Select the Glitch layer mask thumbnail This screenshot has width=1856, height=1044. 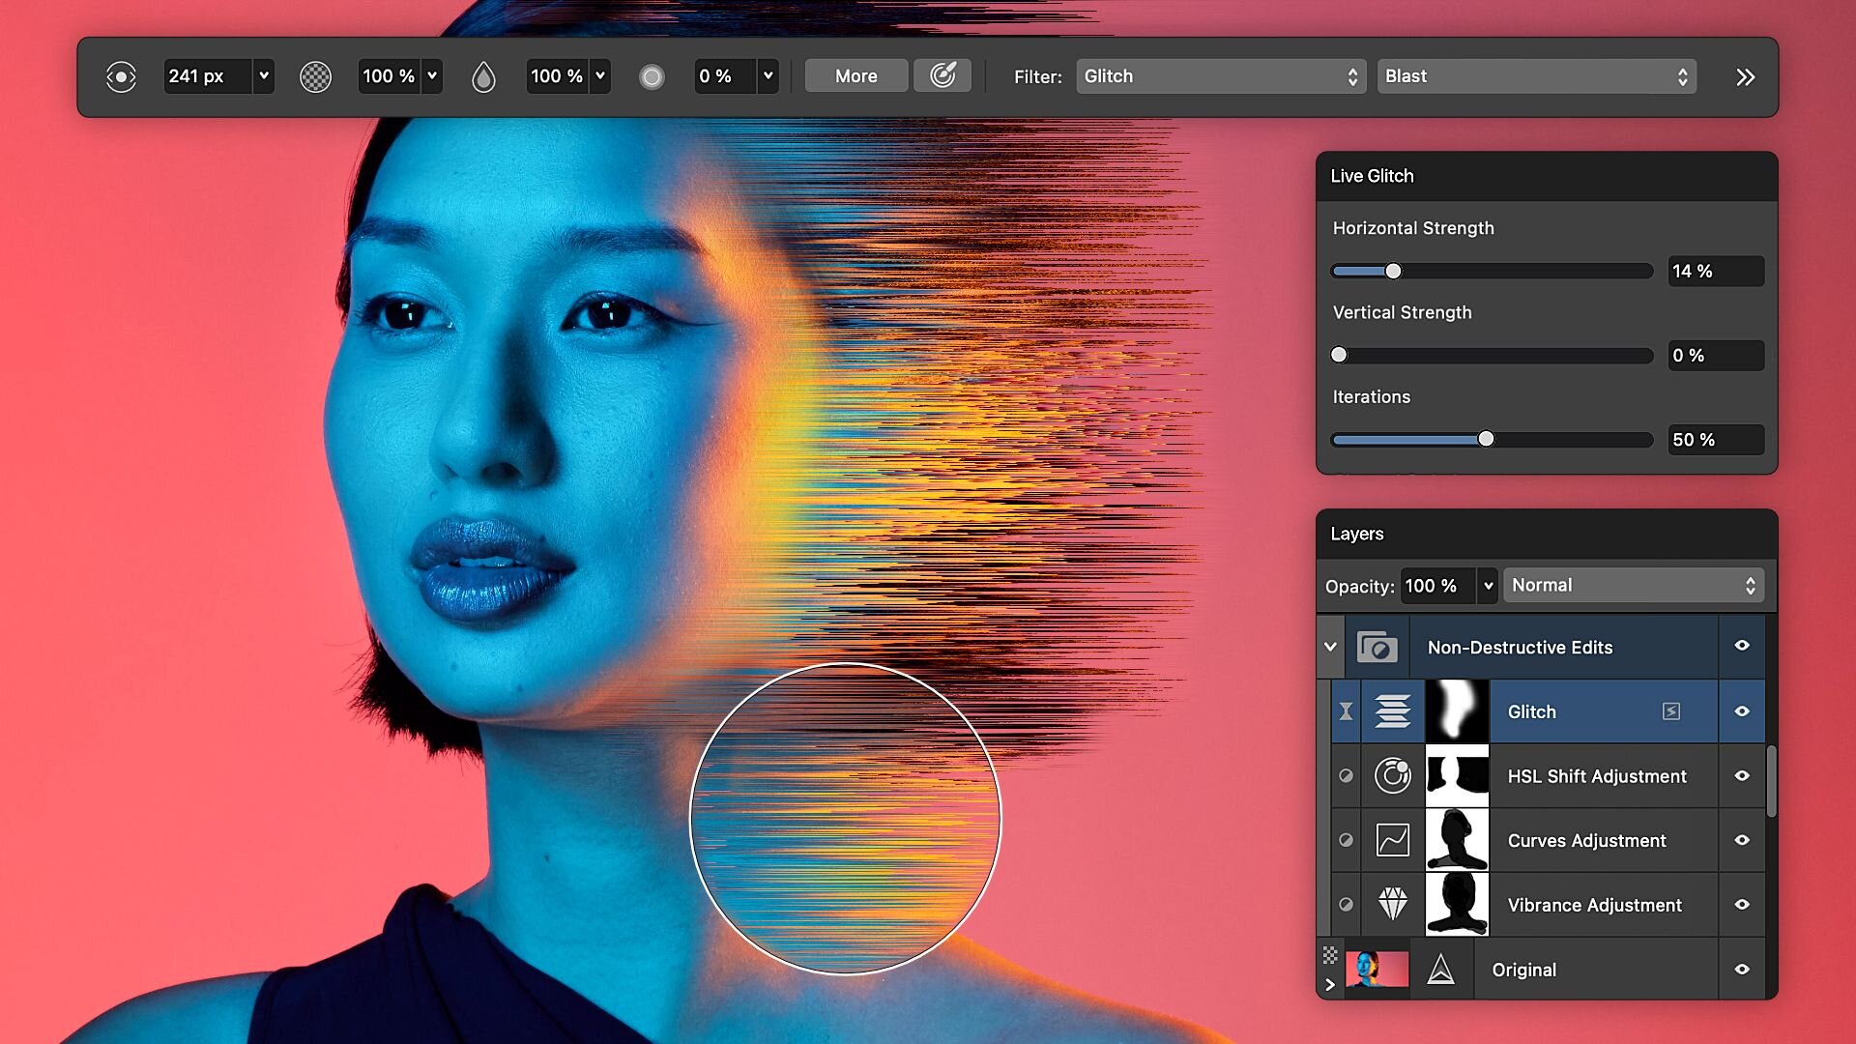click(1457, 710)
